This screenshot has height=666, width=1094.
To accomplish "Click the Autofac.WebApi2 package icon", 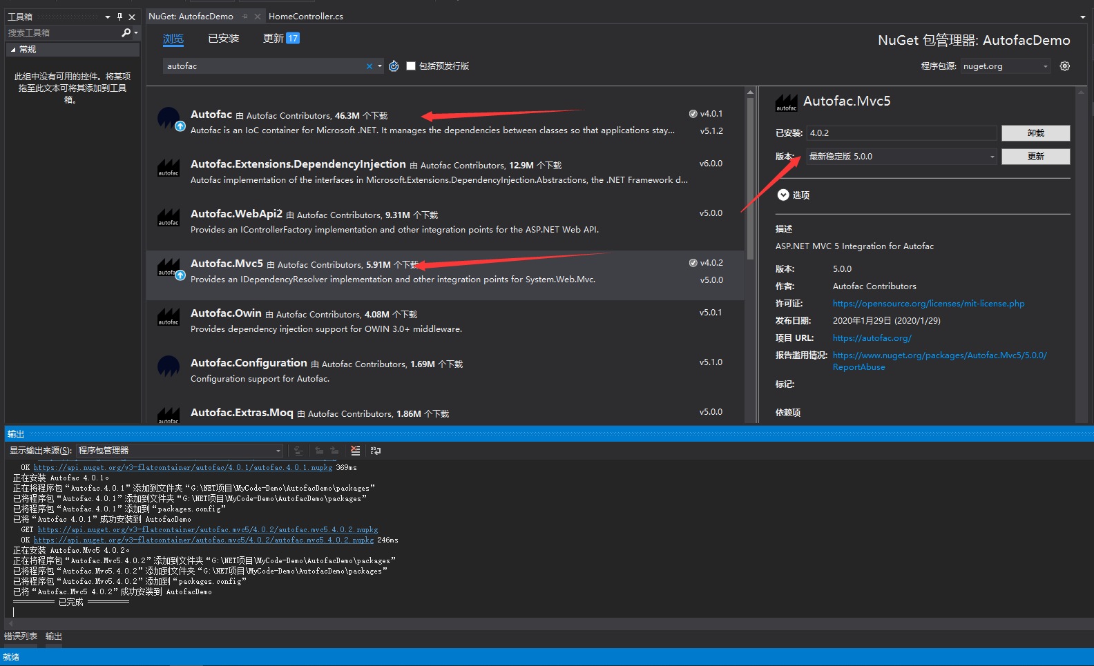I will [x=169, y=218].
